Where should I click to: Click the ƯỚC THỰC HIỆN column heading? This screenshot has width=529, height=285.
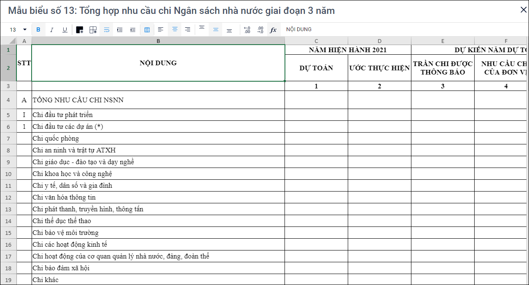pyautogui.click(x=380, y=68)
